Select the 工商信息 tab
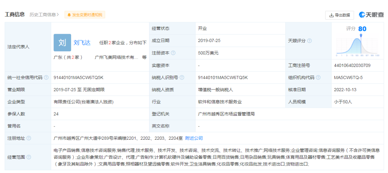 14,15
